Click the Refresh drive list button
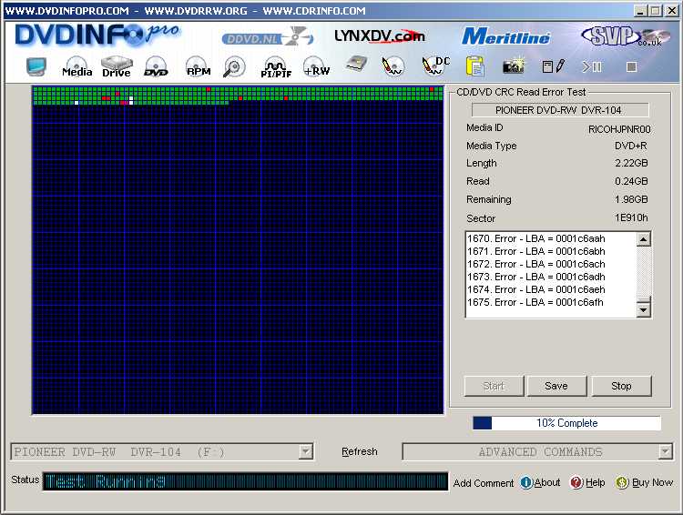683x515 pixels. tap(360, 452)
